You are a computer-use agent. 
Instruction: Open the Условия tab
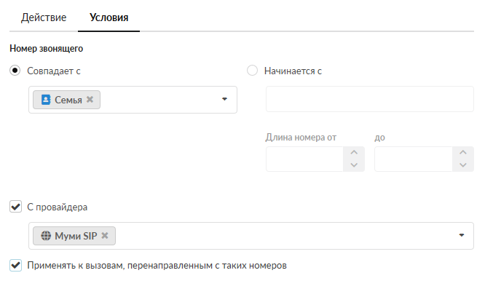(109, 17)
